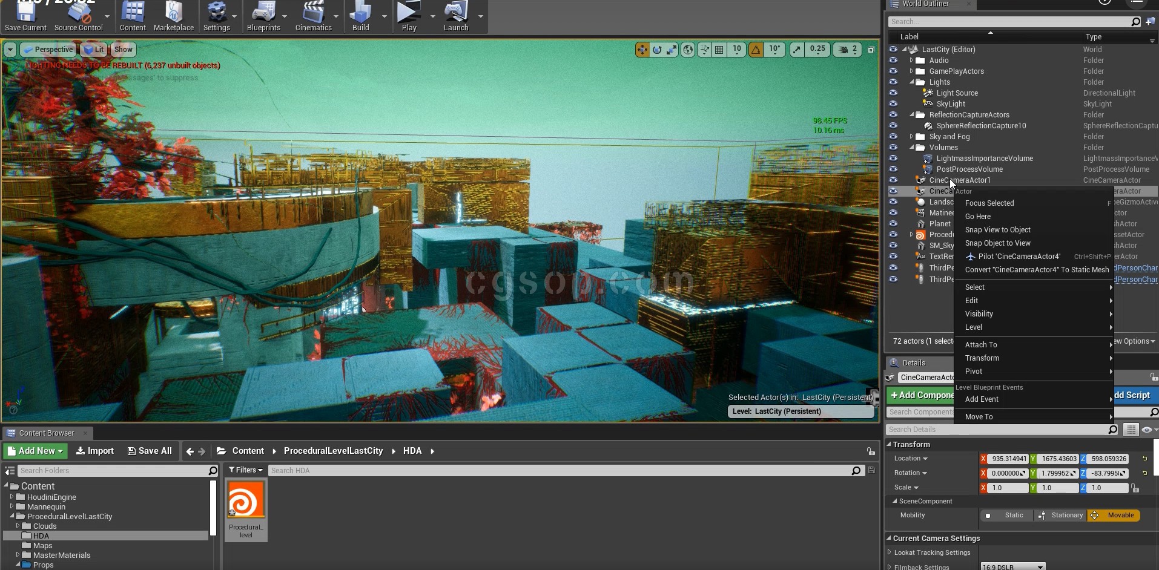
Task: Click the Save Current toolbar icon
Action: tap(25, 16)
